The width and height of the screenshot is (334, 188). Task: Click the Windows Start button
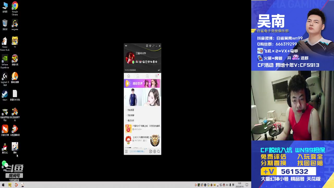(3, 185)
